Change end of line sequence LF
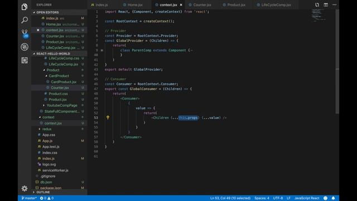Screen dimensions: 357x201 click(288, 198)
